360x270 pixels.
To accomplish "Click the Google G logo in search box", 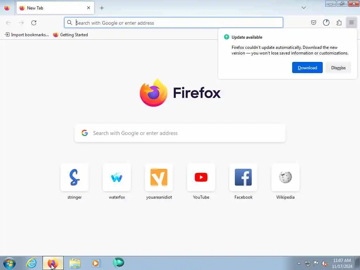I will click(85, 133).
